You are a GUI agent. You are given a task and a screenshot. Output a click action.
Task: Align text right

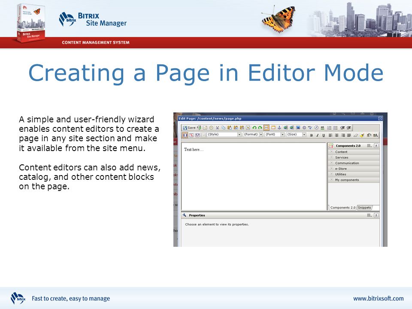[x=343, y=135]
